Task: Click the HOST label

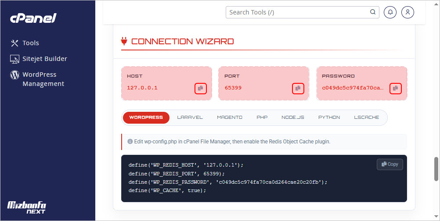Action: 135,76
